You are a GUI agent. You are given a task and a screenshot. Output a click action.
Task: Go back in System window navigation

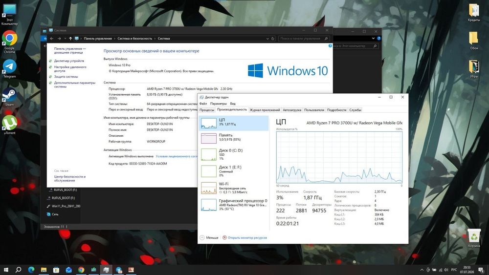click(52, 39)
